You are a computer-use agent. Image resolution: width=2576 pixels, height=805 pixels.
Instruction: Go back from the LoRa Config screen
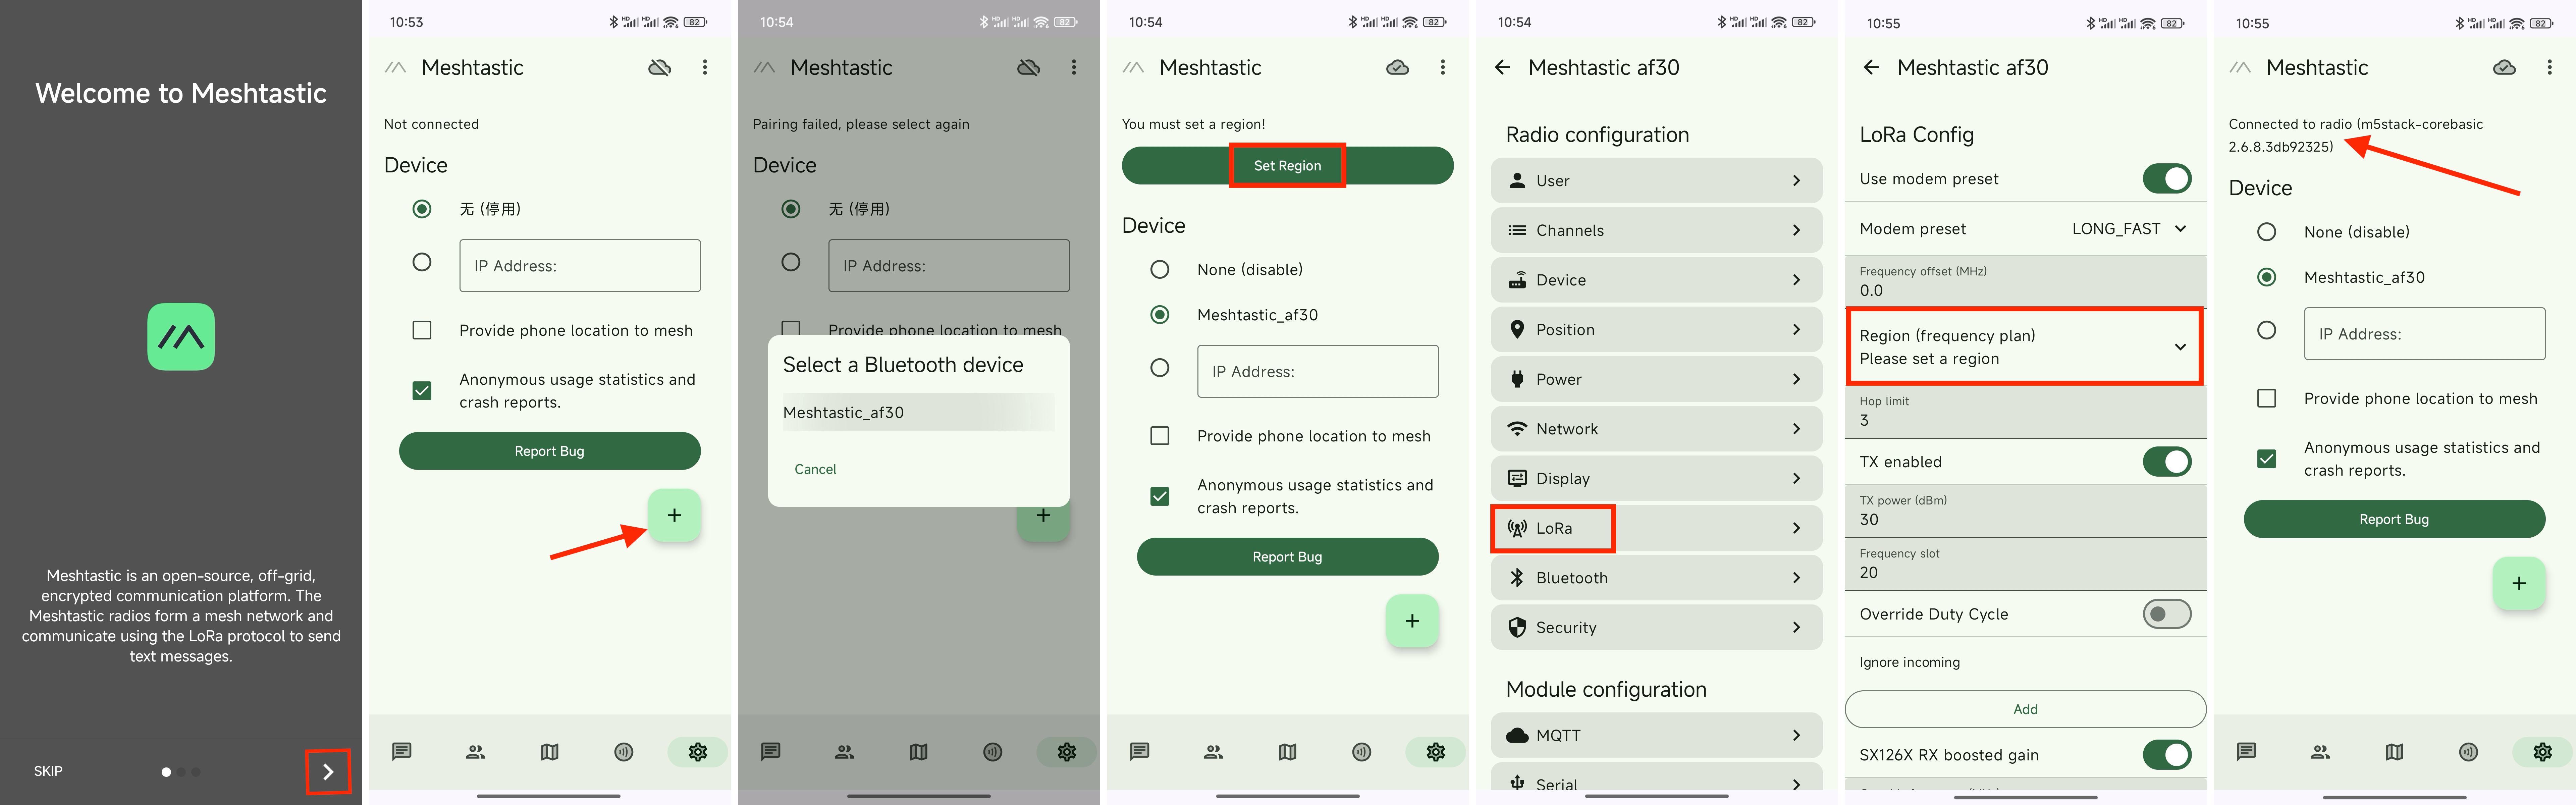click(x=1871, y=67)
